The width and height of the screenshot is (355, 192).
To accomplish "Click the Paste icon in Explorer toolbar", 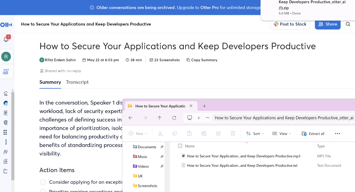I will coord(189,134).
